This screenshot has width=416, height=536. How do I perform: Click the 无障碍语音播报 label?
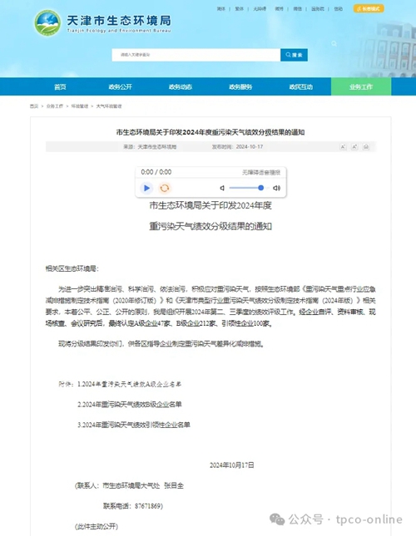click(261, 172)
